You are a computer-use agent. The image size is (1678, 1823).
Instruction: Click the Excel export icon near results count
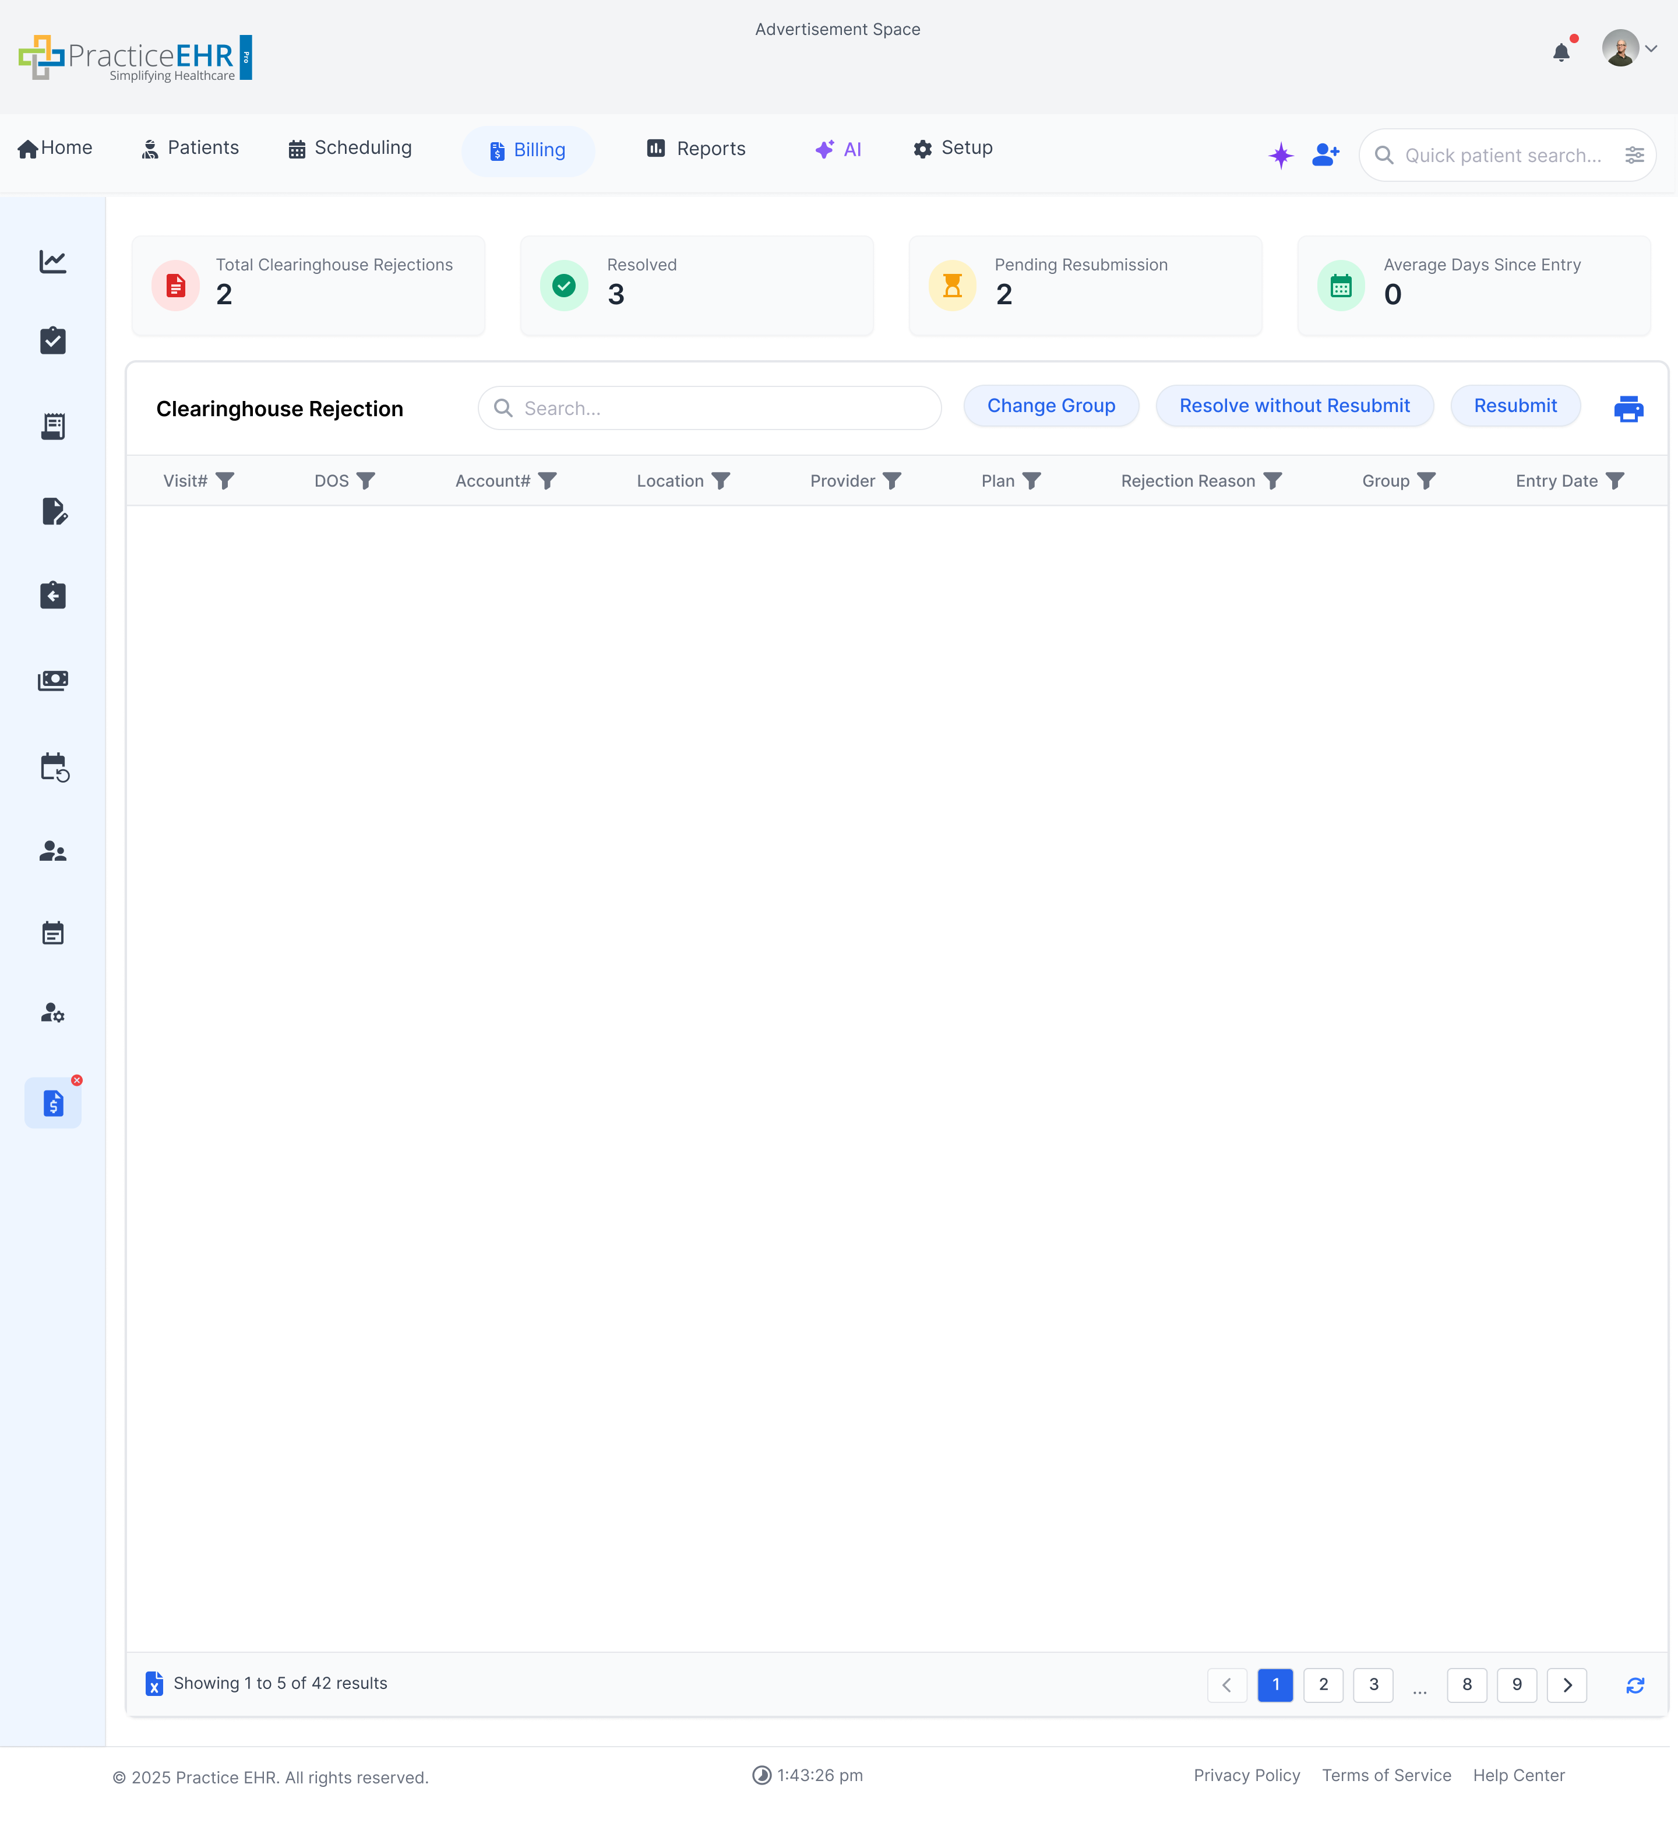(x=153, y=1683)
